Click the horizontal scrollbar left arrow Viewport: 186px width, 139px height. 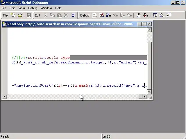pos(4,97)
